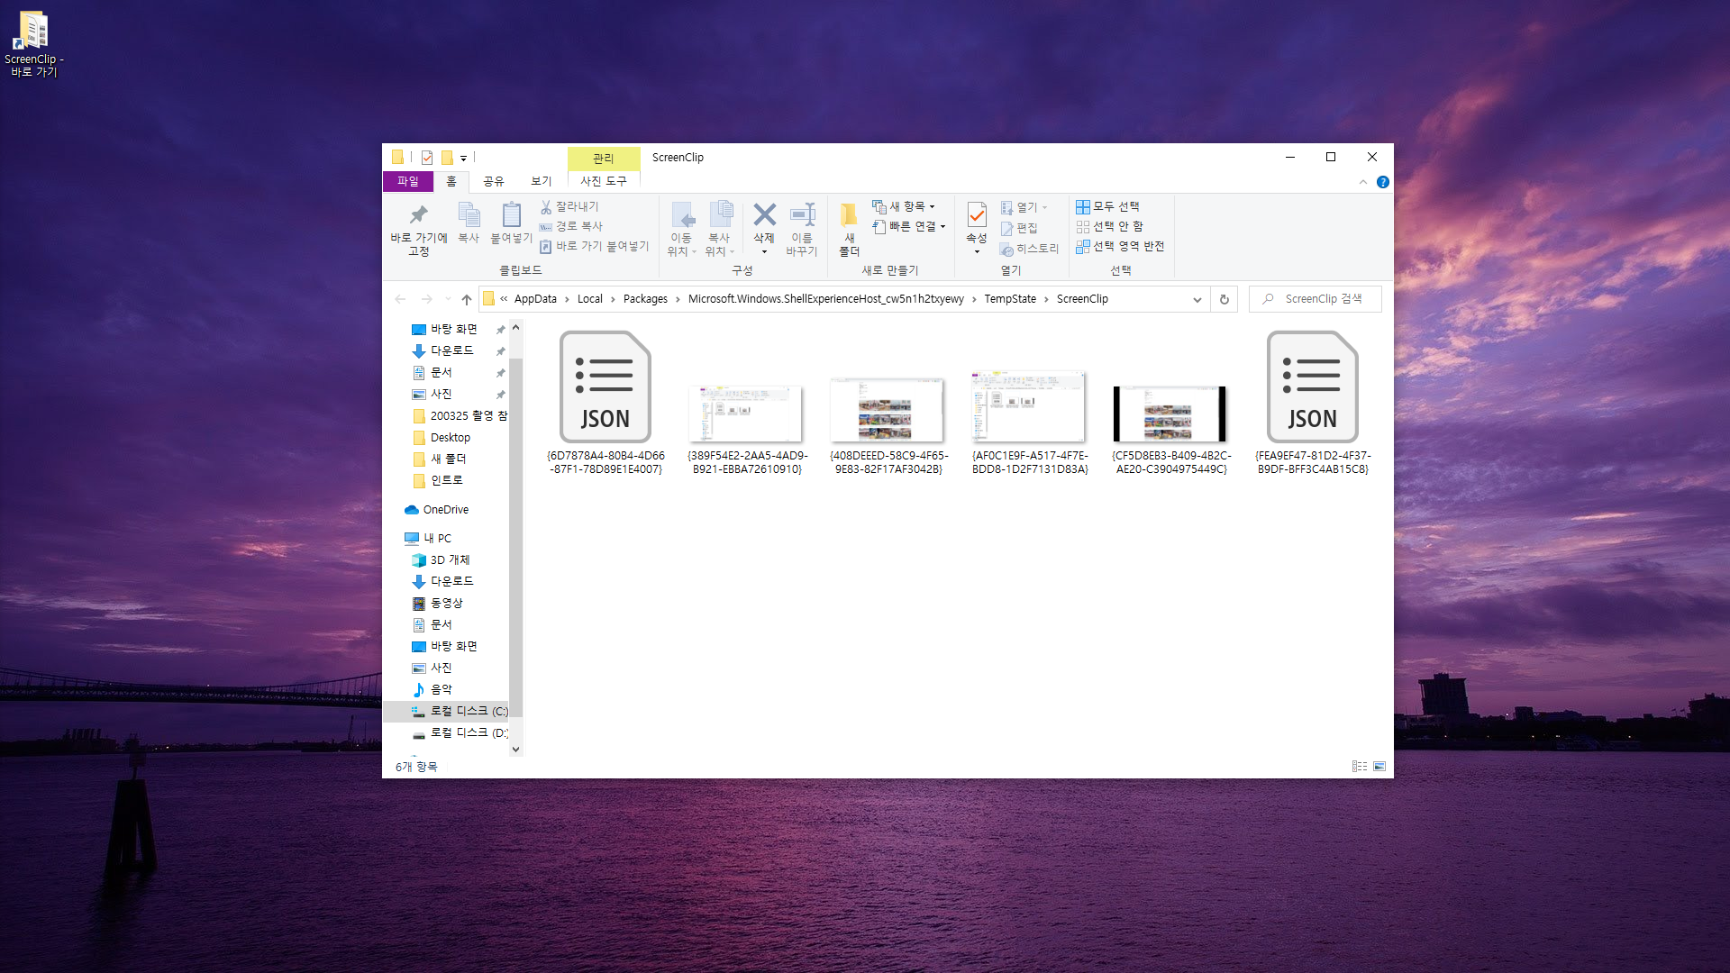Click the Cut (잘라내기) scissors icon
This screenshot has height=973, width=1730.
coord(546,206)
